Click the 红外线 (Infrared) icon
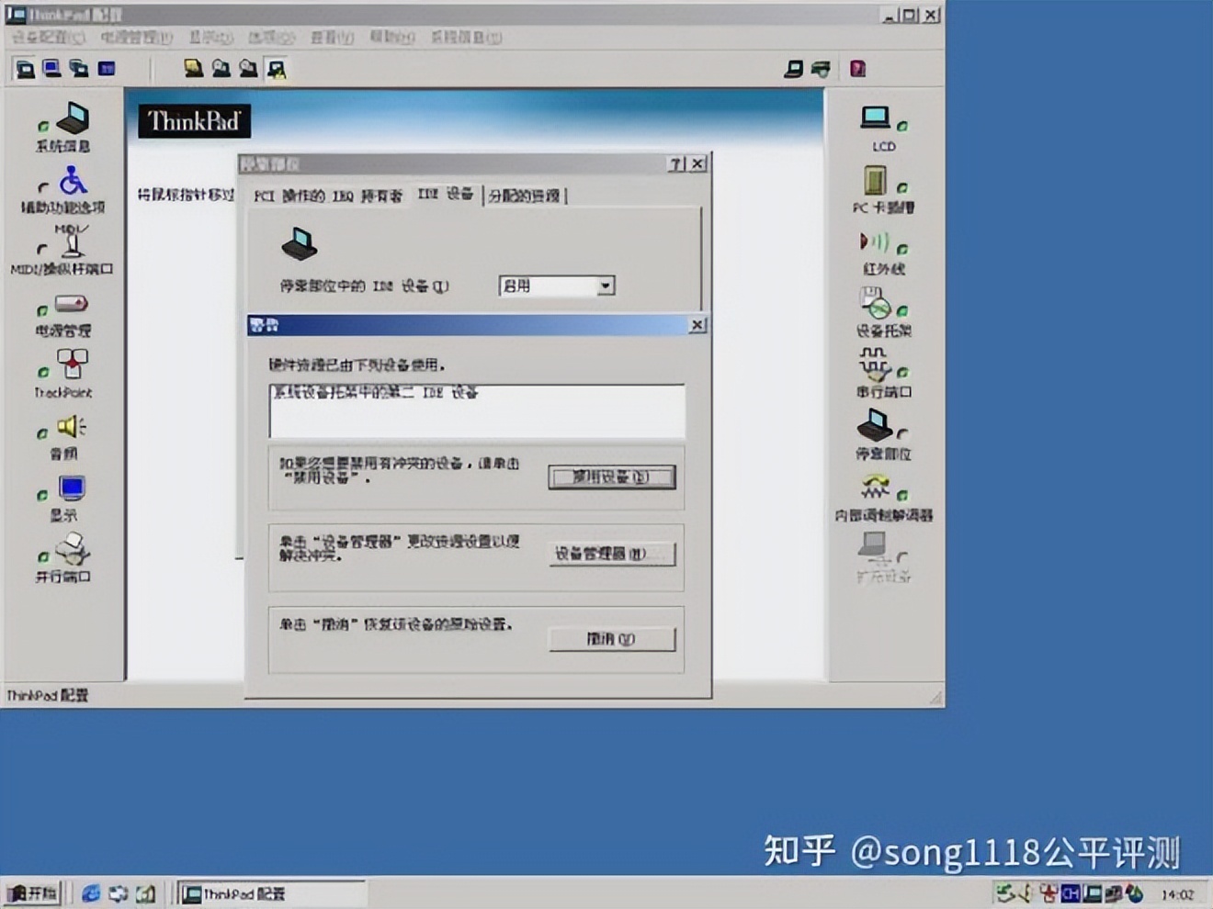The image size is (1213, 909). [x=875, y=242]
